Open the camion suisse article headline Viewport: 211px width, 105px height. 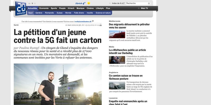(126, 77)
